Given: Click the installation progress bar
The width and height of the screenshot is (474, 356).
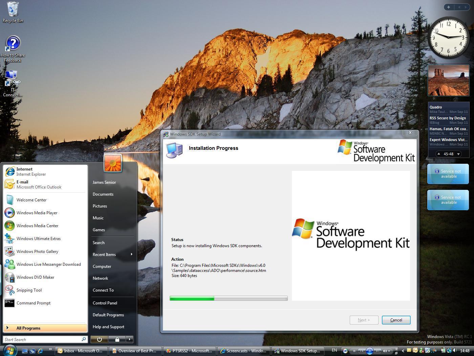Looking at the screenshot, I should pyautogui.click(x=229, y=298).
